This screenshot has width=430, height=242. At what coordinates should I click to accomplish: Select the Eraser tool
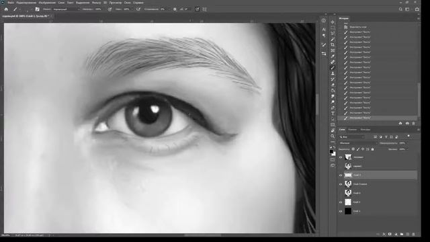tap(333, 85)
